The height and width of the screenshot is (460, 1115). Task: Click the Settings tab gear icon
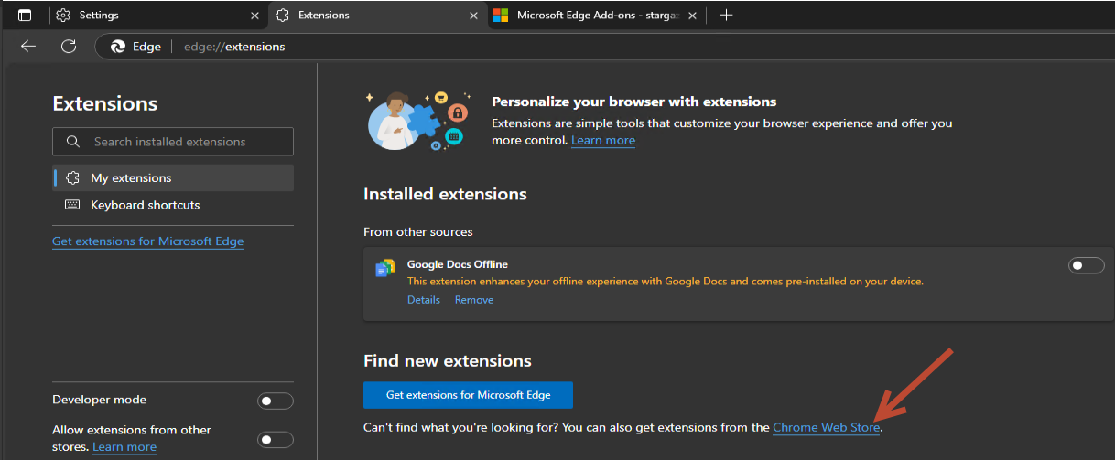tap(63, 16)
